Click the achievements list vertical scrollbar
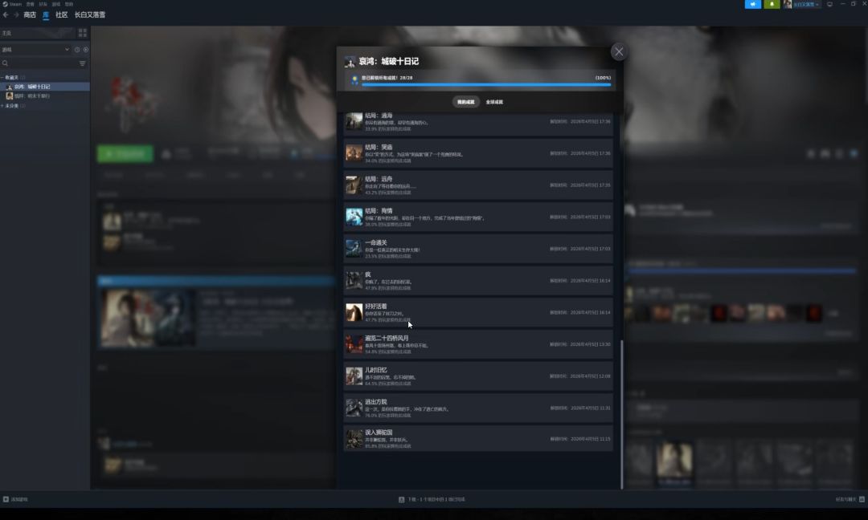 click(621, 414)
